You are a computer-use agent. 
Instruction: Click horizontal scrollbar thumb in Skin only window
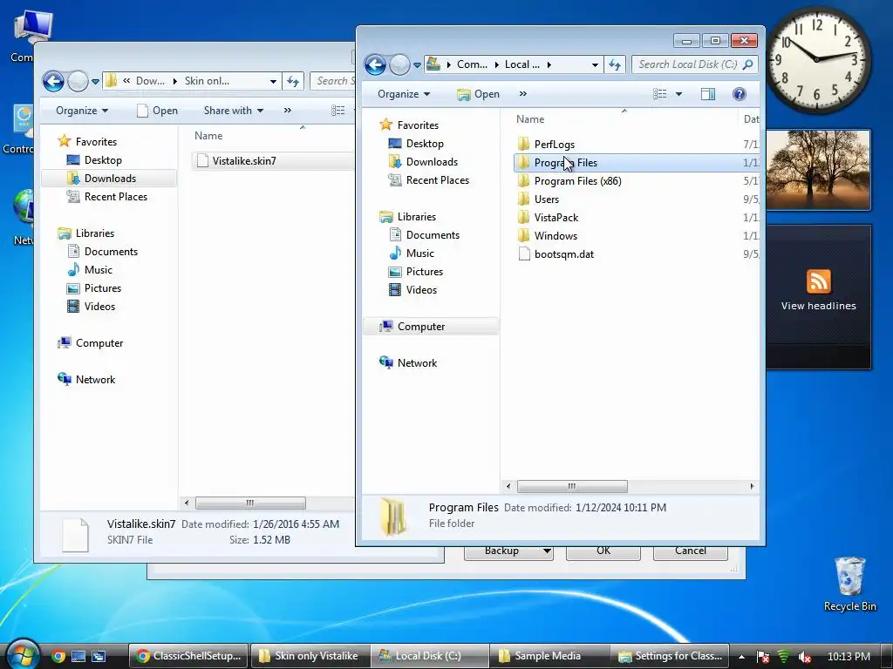[250, 503]
